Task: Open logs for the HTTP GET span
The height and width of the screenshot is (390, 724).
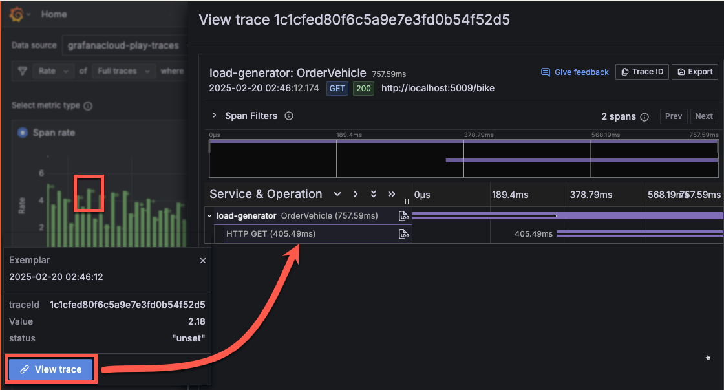Action: pos(403,233)
